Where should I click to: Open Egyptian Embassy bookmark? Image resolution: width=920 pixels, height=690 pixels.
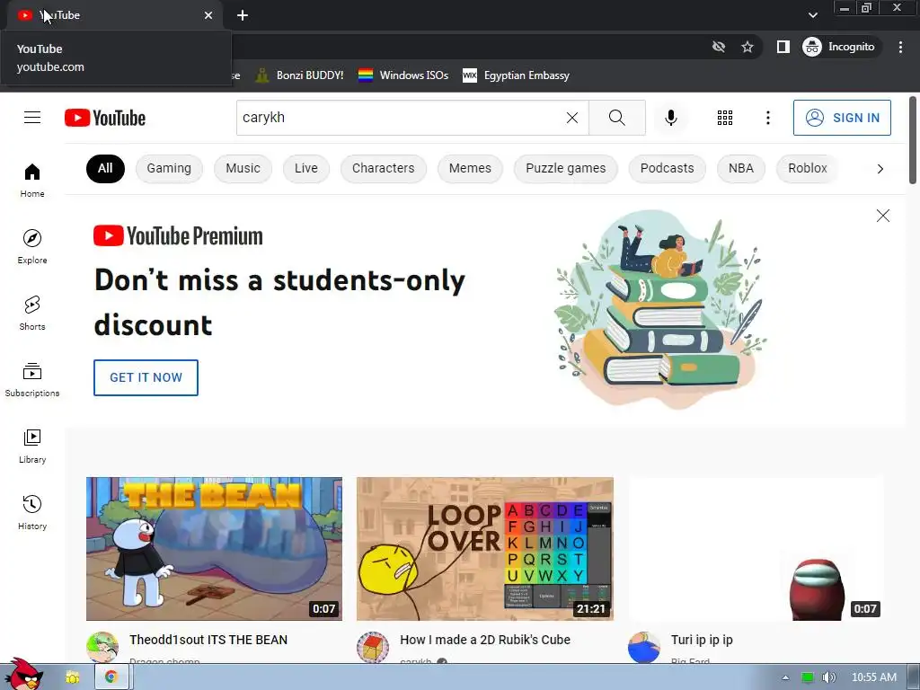click(517, 75)
